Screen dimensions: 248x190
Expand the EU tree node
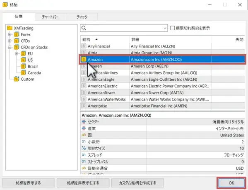coord(17,53)
